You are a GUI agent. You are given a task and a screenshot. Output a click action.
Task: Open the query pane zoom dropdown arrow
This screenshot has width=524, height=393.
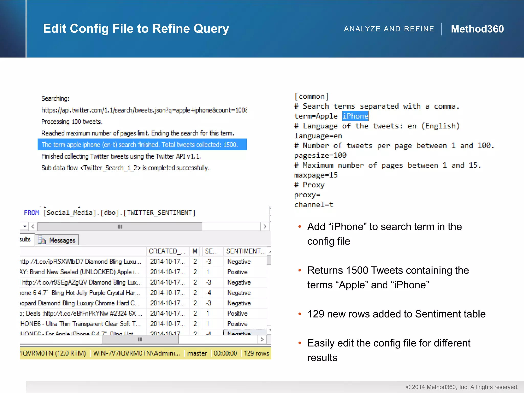(x=25, y=226)
